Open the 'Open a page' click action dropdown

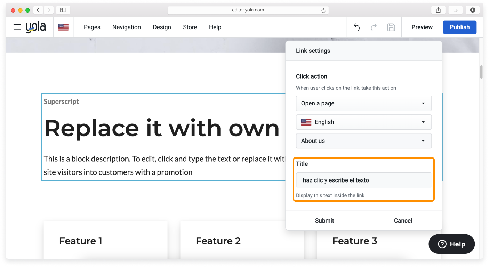[363, 103]
